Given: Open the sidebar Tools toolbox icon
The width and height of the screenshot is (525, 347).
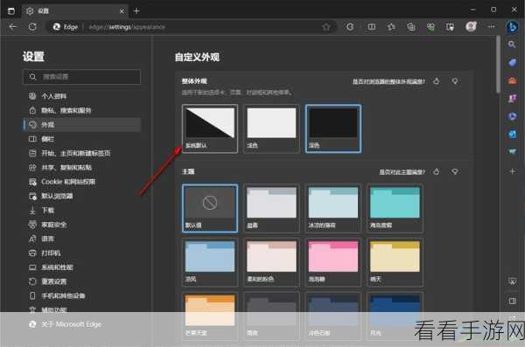Looking at the screenshot, I should pos(512,80).
